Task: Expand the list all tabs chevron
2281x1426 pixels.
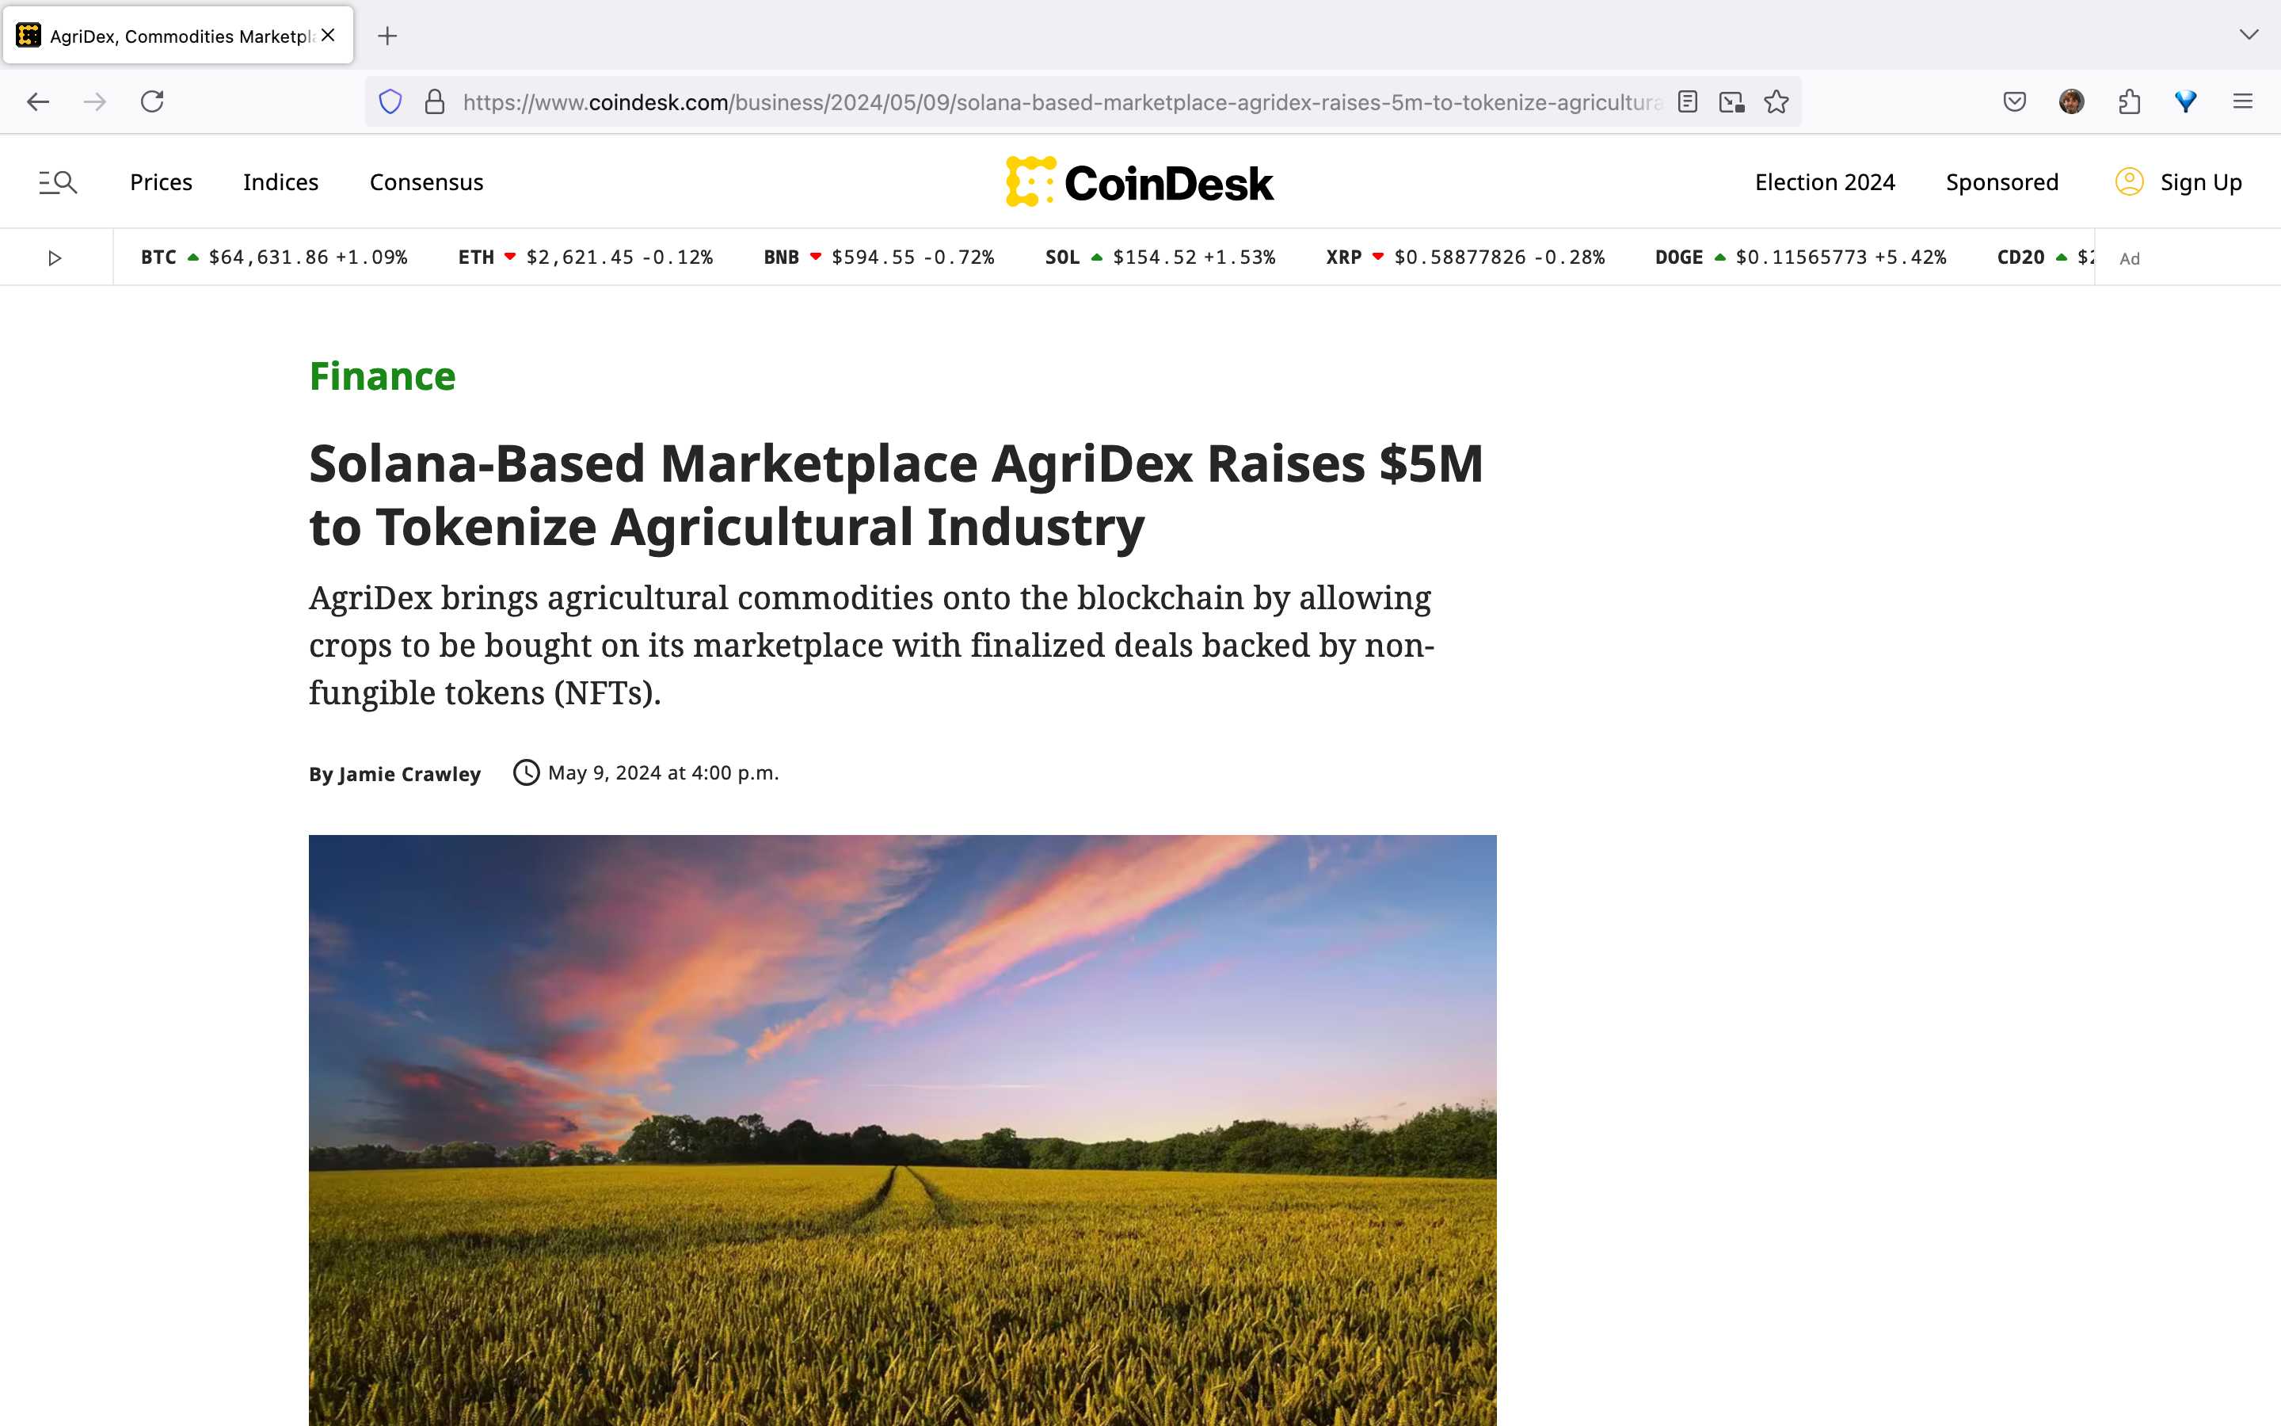Action: coord(2249,35)
